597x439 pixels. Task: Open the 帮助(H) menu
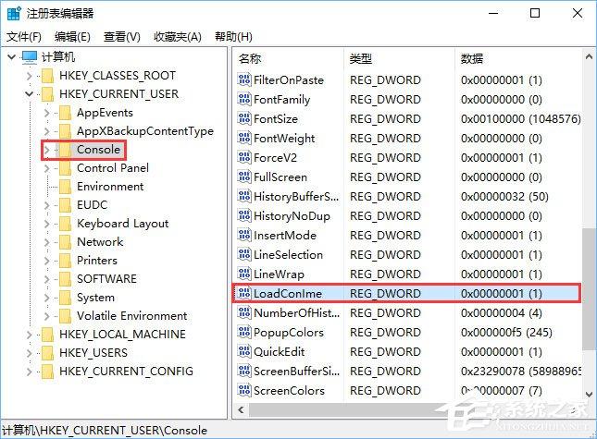[233, 37]
